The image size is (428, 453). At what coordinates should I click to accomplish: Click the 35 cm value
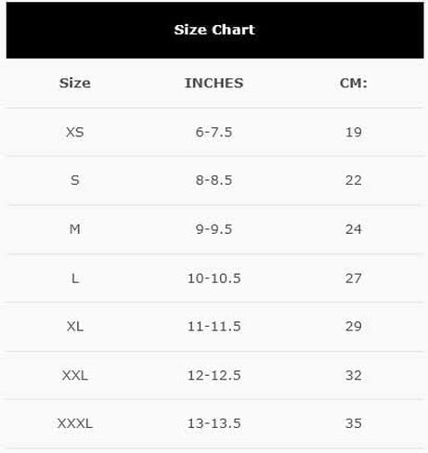(x=354, y=423)
